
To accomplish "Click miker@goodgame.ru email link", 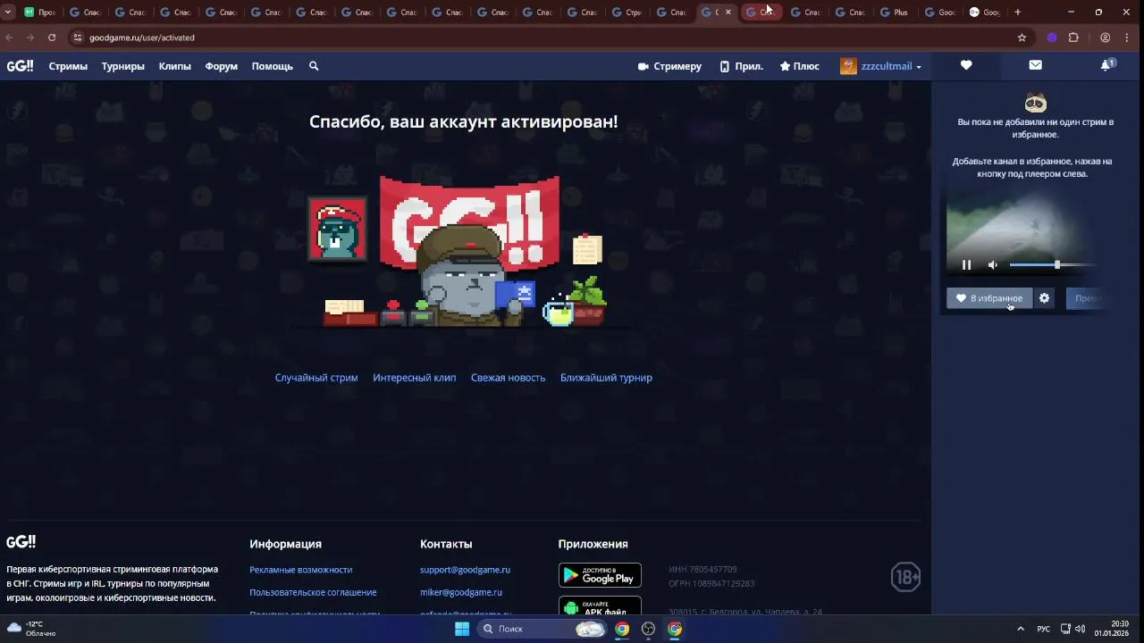I will (461, 592).
